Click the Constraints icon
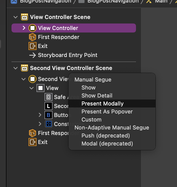 point(48,124)
